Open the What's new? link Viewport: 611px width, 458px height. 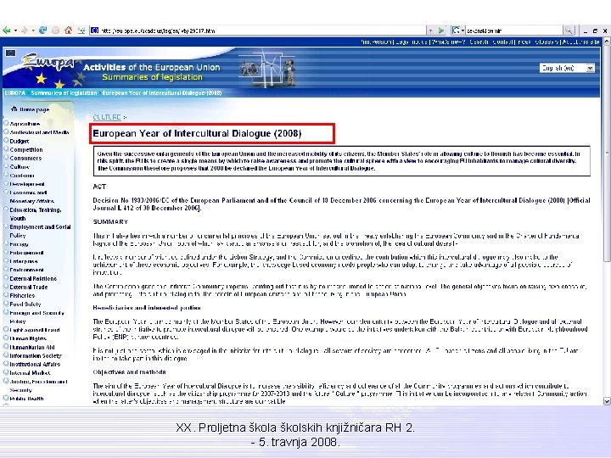[448, 42]
